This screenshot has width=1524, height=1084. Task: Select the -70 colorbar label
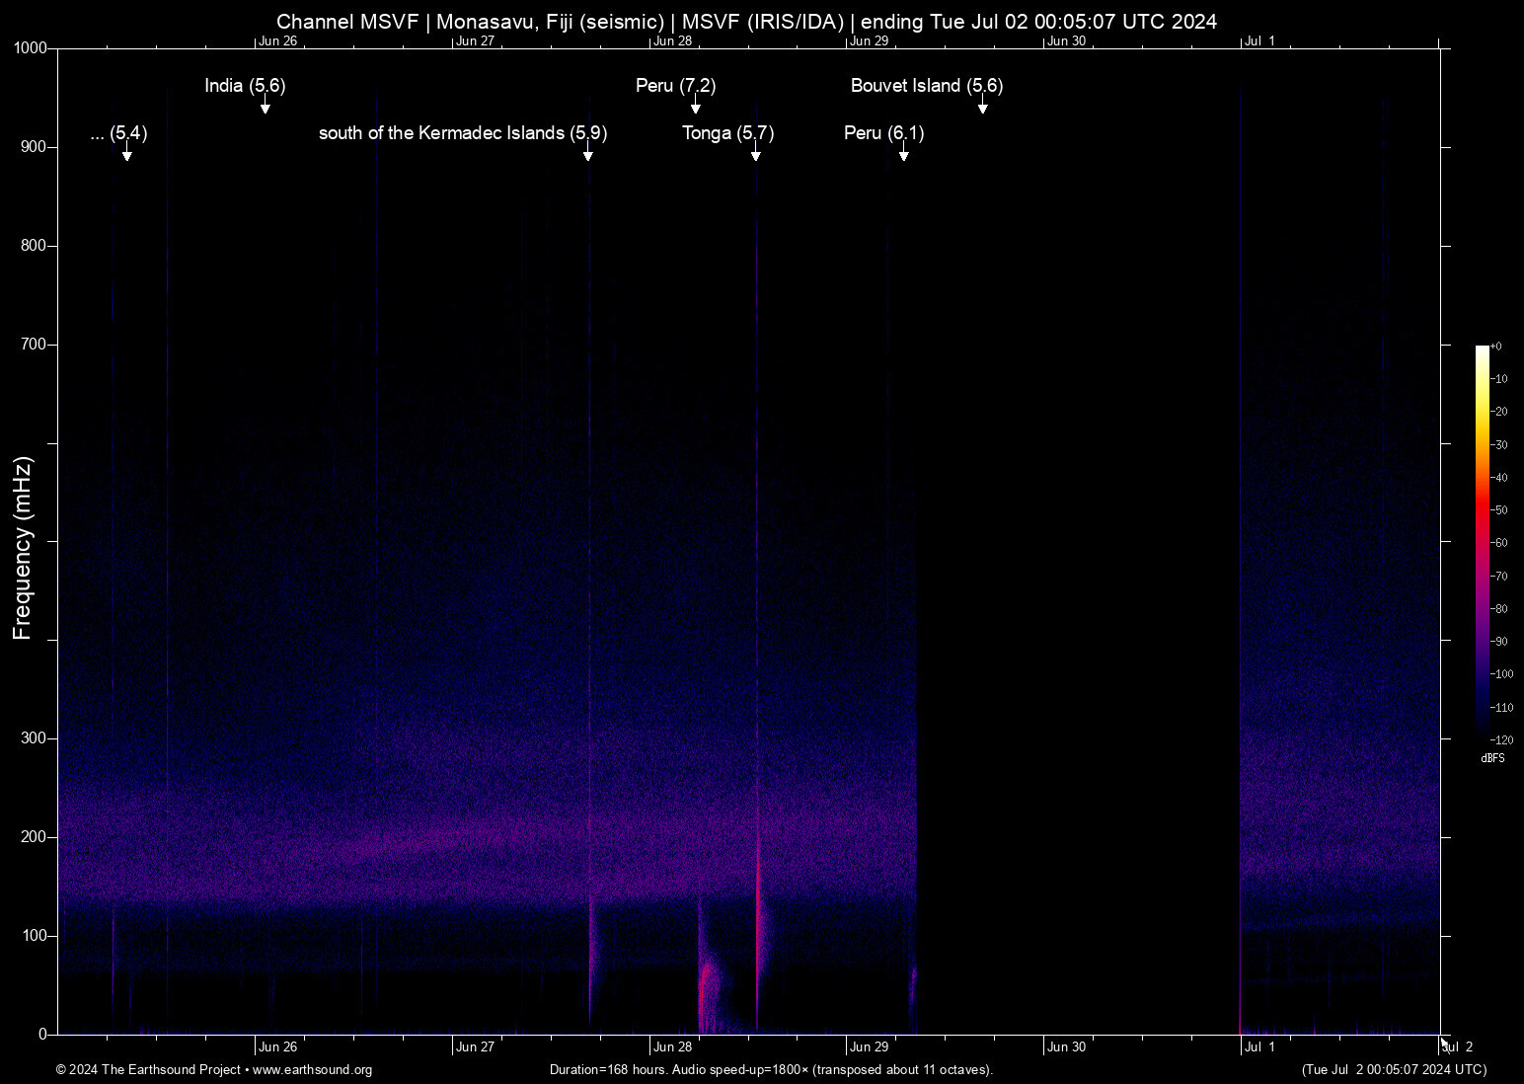click(1499, 577)
